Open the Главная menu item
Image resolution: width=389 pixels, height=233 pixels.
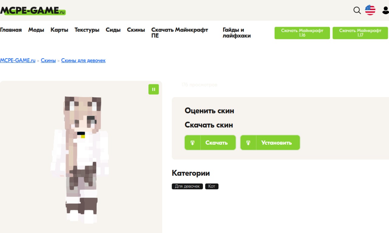11,30
